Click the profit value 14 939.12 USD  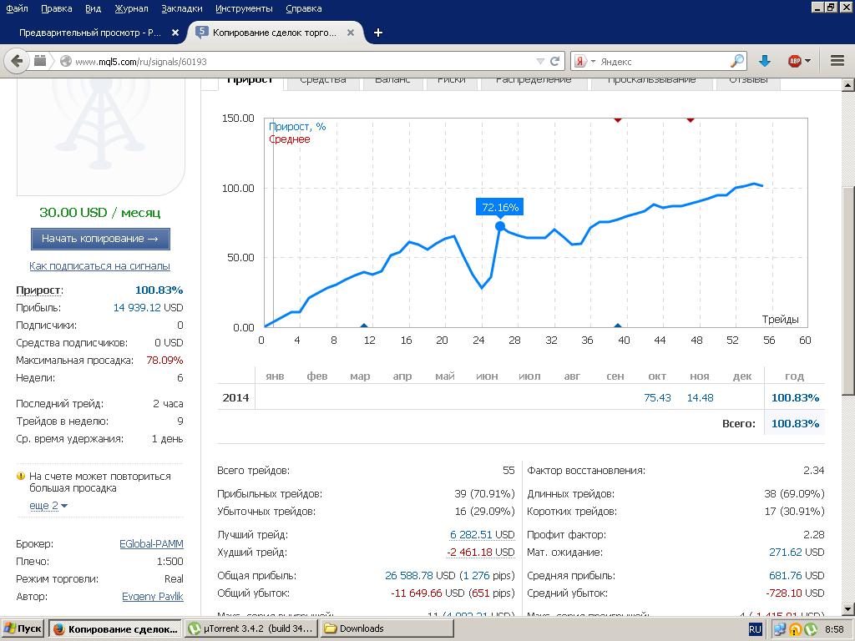(x=148, y=308)
